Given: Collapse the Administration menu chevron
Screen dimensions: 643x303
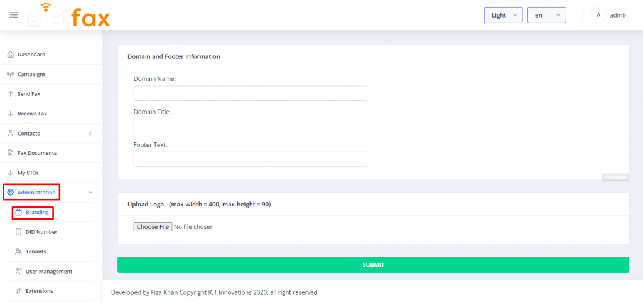Looking at the screenshot, I should pyautogui.click(x=90, y=193).
